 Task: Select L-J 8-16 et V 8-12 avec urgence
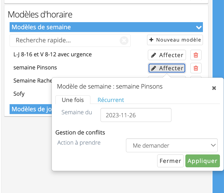tap(53, 54)
